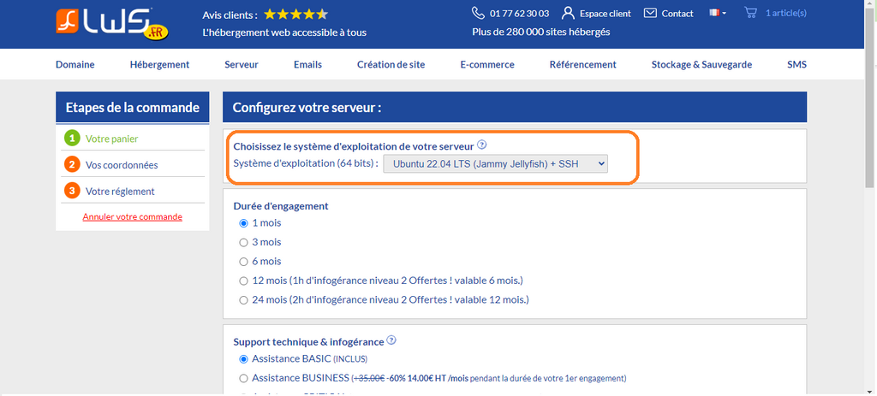
Task: Select the 3 mois commitment option
Action: pos(243,242)
